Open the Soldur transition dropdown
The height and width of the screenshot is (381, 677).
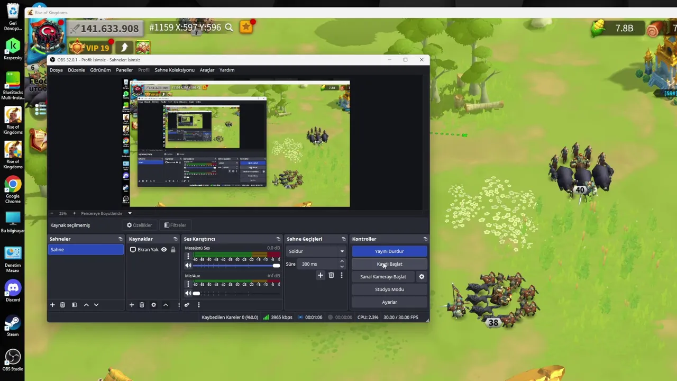(316, 251)
